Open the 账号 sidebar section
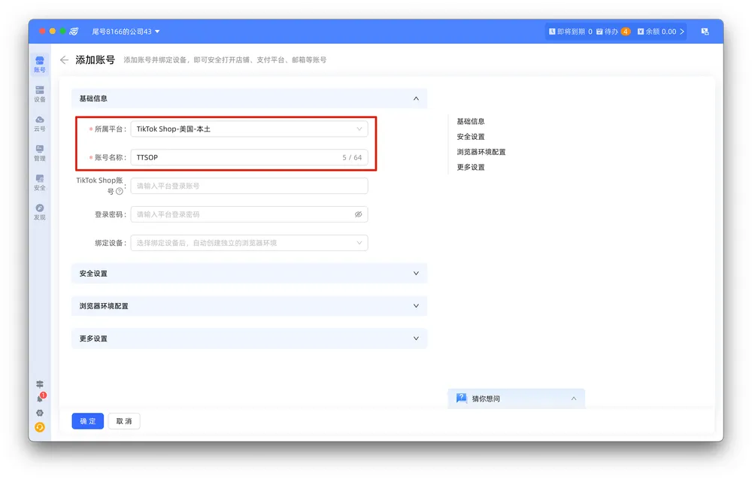The image size is (752, 479). pos(40,64)
